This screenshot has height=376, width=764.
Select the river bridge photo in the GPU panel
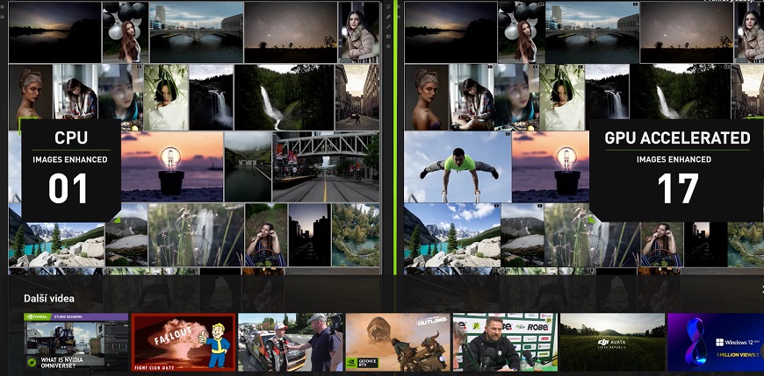coord(592,32)
